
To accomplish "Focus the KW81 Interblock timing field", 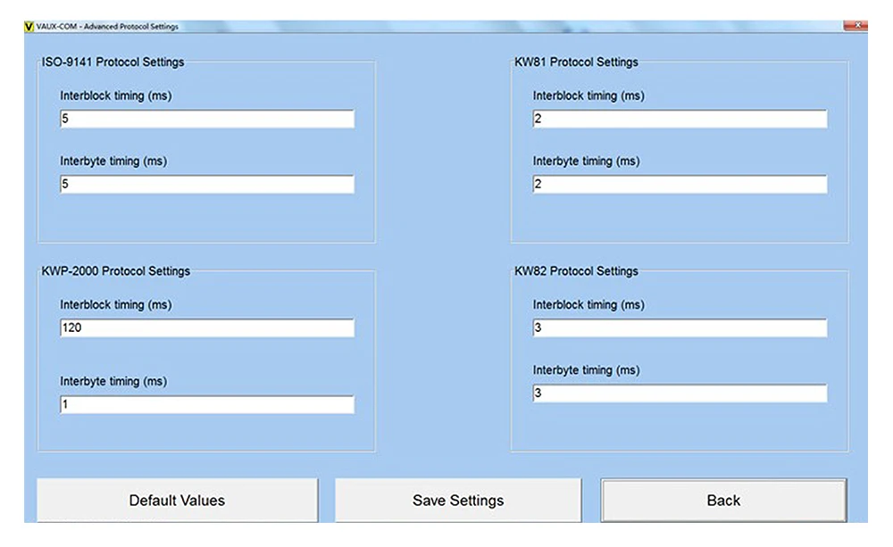I will click(x=680, y=119).
